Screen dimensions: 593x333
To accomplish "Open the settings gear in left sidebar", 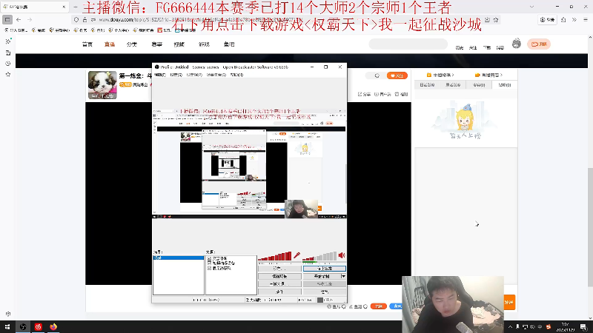I will [8, 314].
